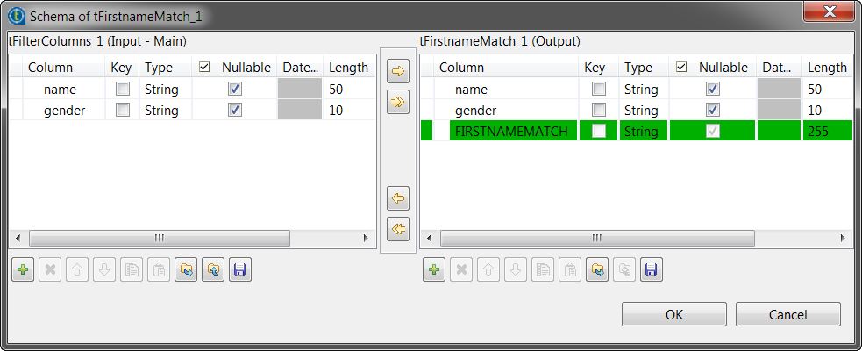Add a column with green plus in output panel
This screenshot has height=351, width=862.
(x=434, y=269)
